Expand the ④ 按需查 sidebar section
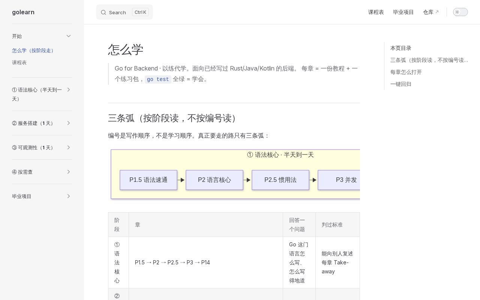Screen dimensions: 480x300 pyautogui.click(x=69, y=172)
